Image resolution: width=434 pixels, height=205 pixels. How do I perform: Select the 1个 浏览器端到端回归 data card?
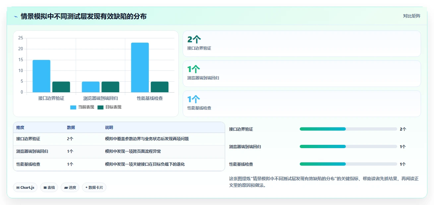tap(302, 73)
